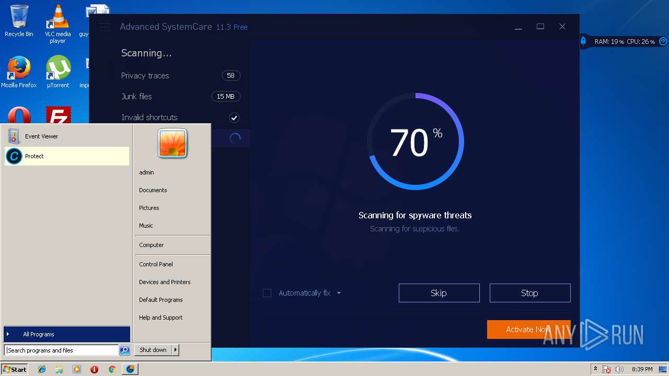Screen dimensions: 669x376
Task: Click the Scanning for spyware threats status text
Action: click(x=415, y=215)
